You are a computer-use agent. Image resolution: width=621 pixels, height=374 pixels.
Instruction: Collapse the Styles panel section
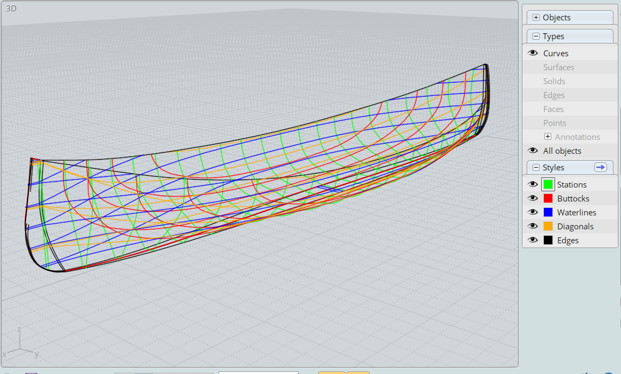(x=536, y=167)
